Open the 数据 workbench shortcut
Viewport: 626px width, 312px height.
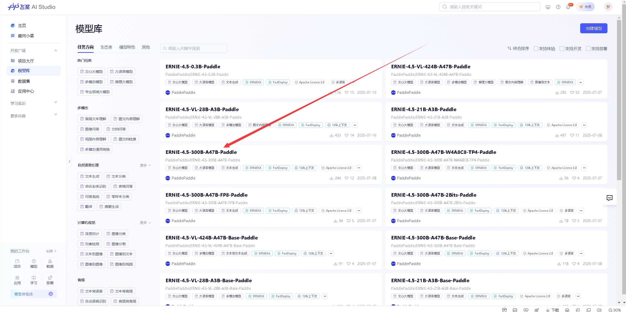point(50,264)
